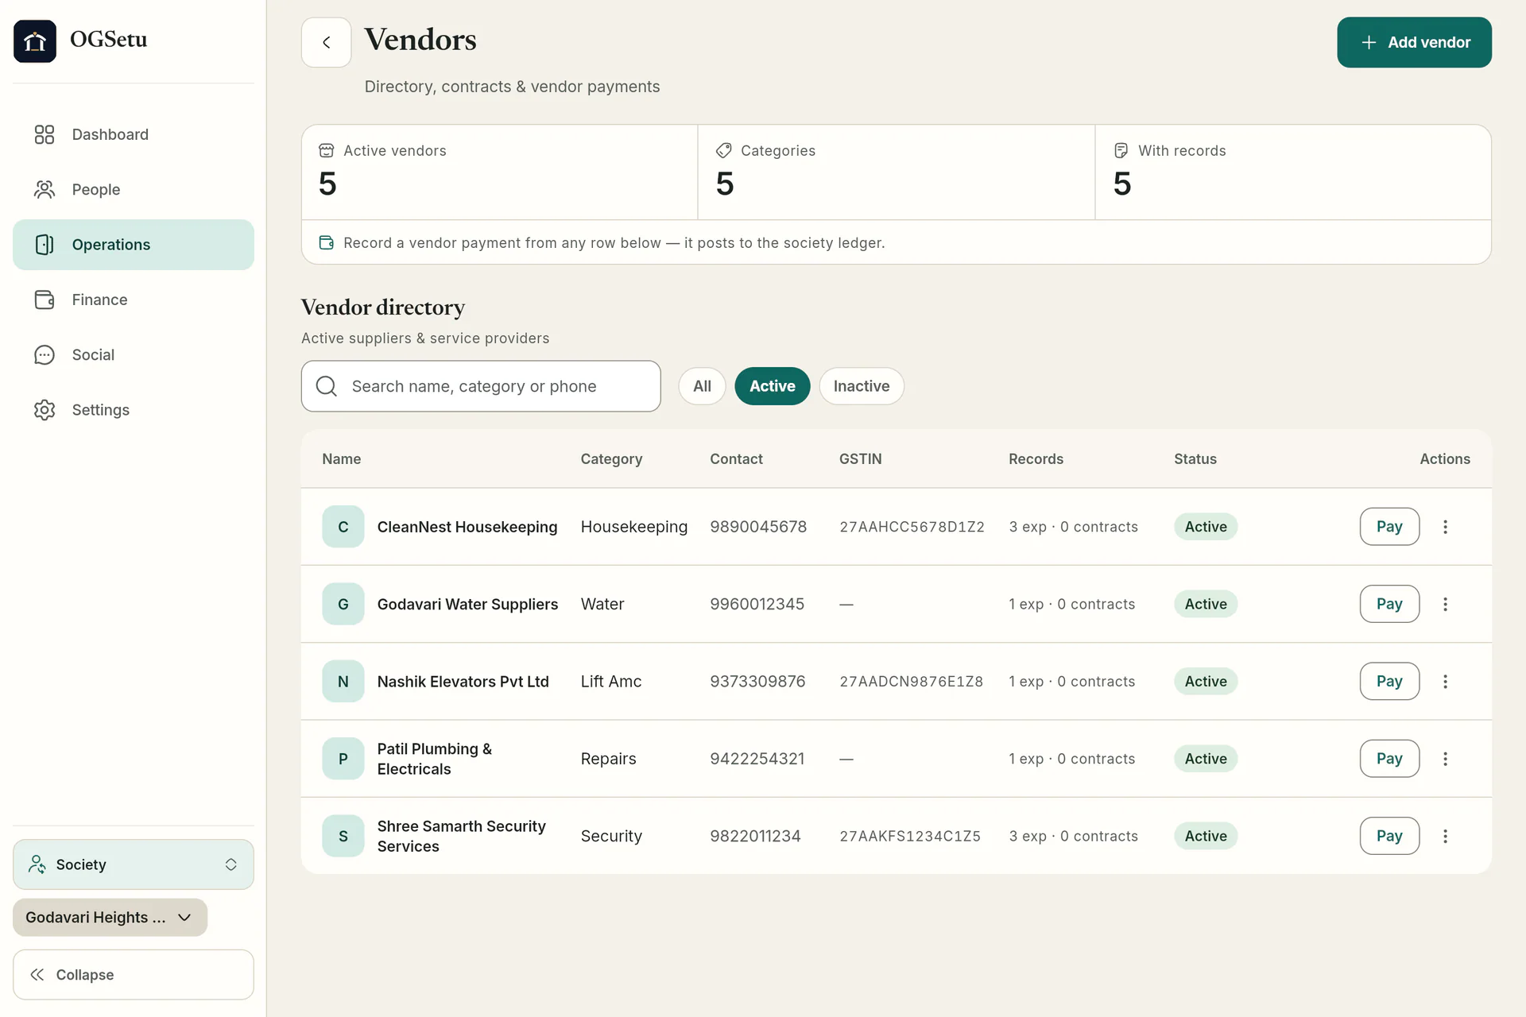Go to the Finance section

coord(134,300)
